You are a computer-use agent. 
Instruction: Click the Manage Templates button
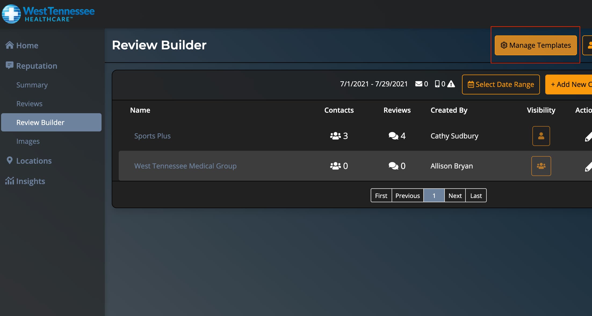(536, 45)
